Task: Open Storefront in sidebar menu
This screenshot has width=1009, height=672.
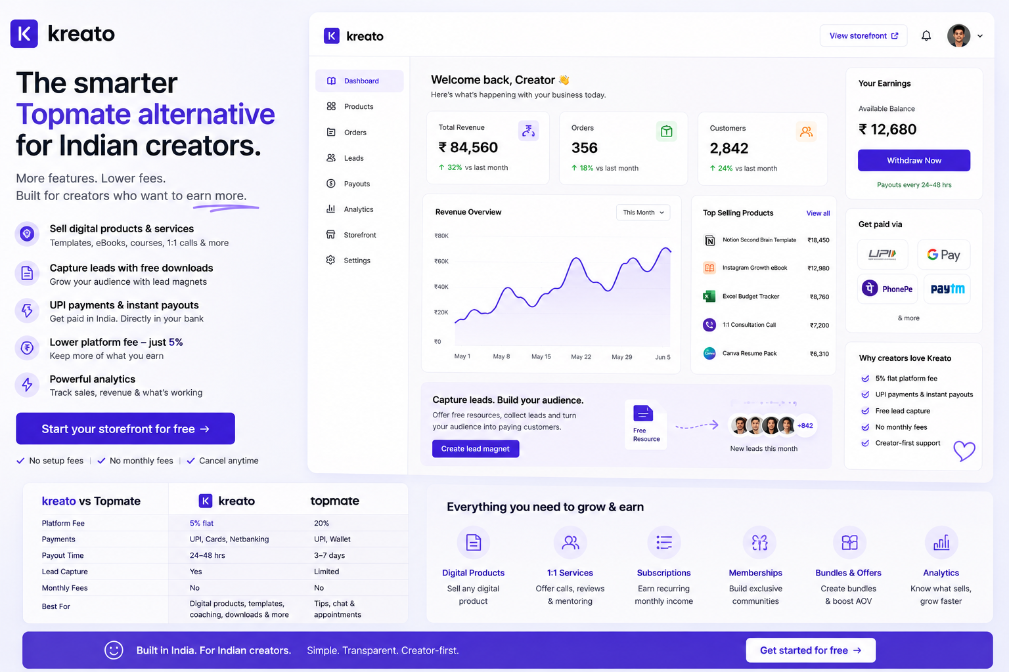Action: coord(359,234)
